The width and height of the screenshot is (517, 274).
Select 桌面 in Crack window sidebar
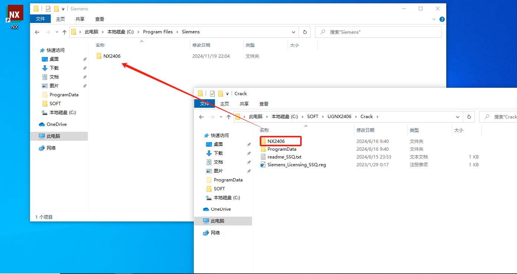click(x=218, y=144)
